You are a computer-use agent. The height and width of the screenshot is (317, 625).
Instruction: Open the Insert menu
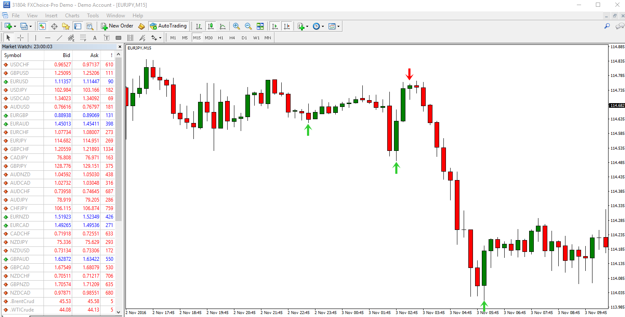(x=51, y=16)
